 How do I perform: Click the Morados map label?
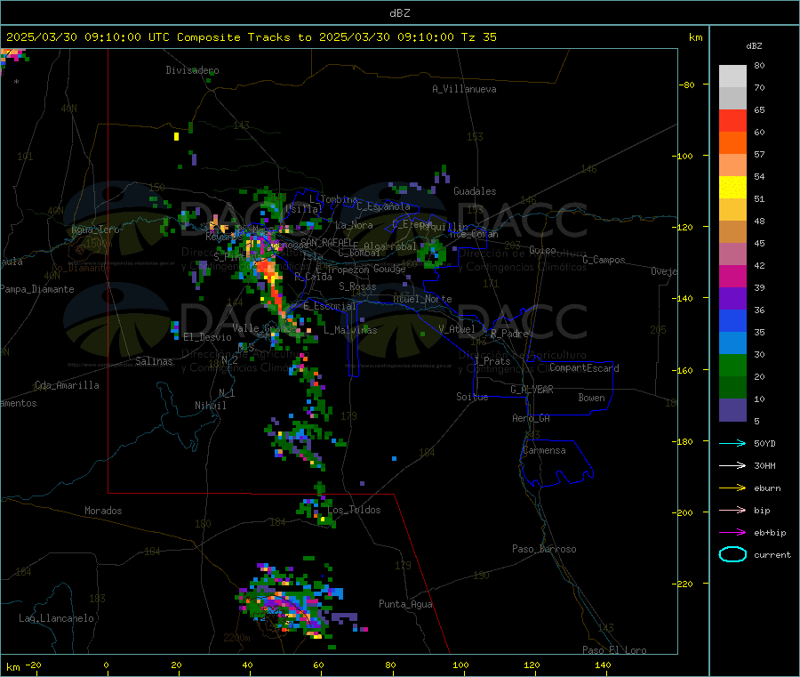pyautogui.click(x=103, y=511)
